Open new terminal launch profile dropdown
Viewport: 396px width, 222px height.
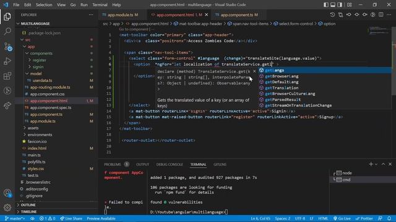click(x=376, y=165)
